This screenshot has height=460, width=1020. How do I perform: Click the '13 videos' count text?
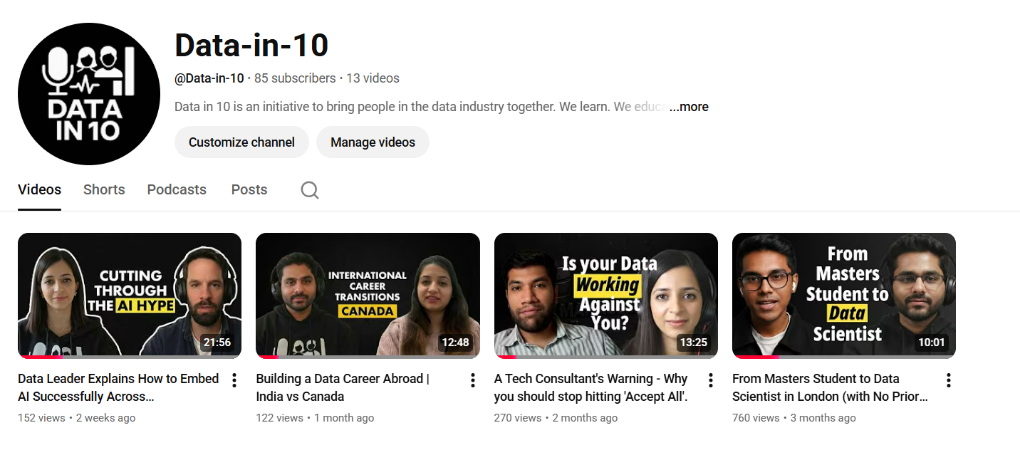(x=373, y=78)
